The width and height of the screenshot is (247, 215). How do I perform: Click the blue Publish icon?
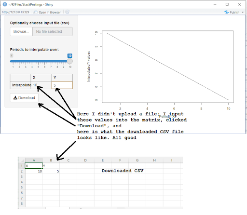(x=226, y=12)
